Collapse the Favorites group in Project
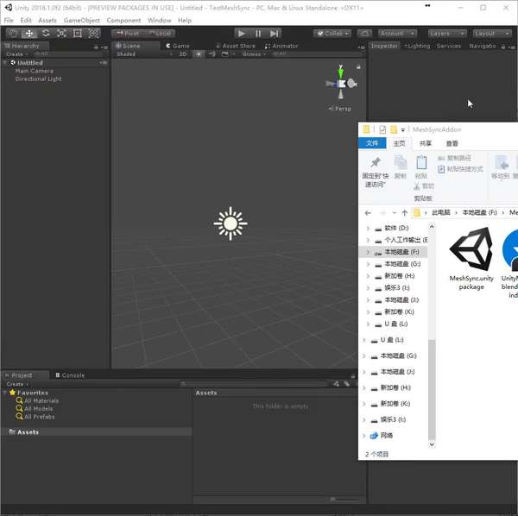The width and height of the screenshot is (518, 516). point(5,393)
